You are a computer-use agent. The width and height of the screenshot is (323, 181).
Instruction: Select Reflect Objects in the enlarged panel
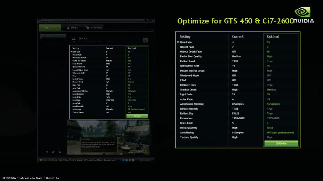click(x=189, y=108)
